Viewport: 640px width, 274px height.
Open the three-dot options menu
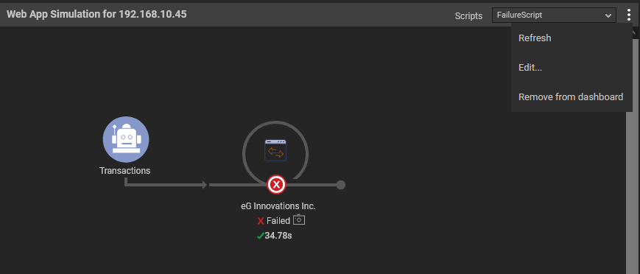(628, 15)
